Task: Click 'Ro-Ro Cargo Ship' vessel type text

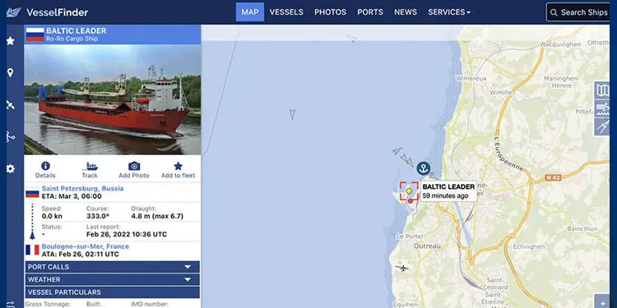Action: coord(72,39)
